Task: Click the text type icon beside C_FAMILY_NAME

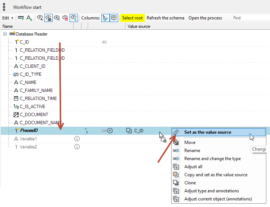Action: click(x=16, y=90)
